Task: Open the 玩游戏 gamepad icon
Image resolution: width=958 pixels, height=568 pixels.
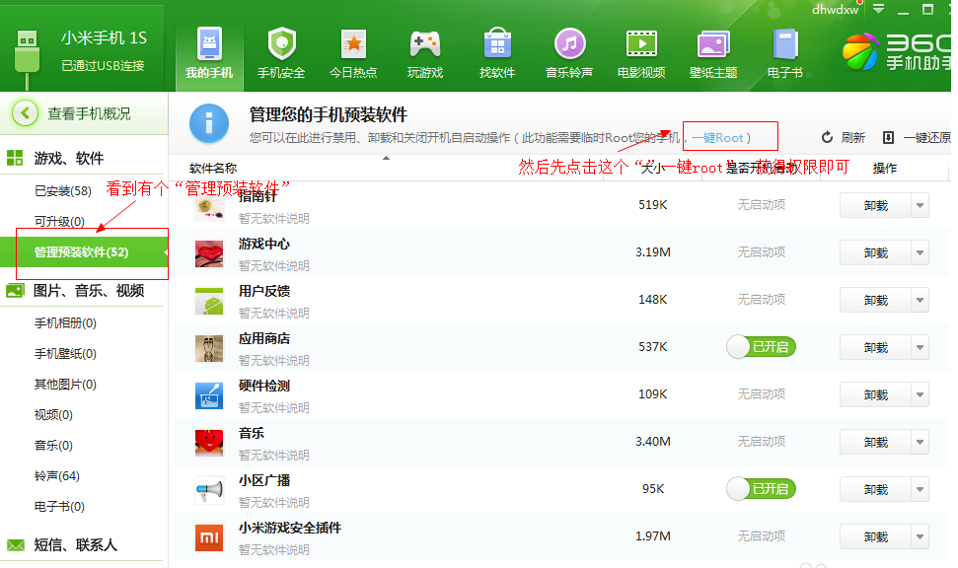Action: click(x=425, y=44)
